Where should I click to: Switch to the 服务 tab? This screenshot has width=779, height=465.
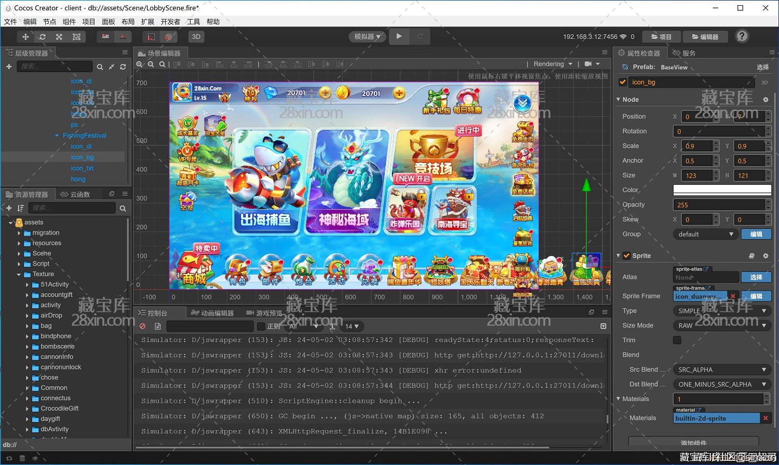(684, 53)
